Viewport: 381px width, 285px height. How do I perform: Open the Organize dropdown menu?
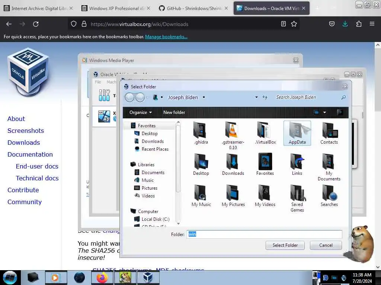click(140, 112)
